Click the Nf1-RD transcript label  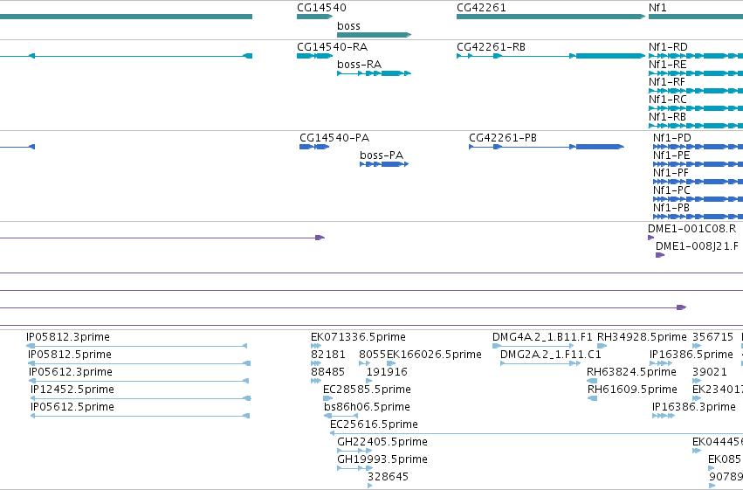click(x=668, y=47)
